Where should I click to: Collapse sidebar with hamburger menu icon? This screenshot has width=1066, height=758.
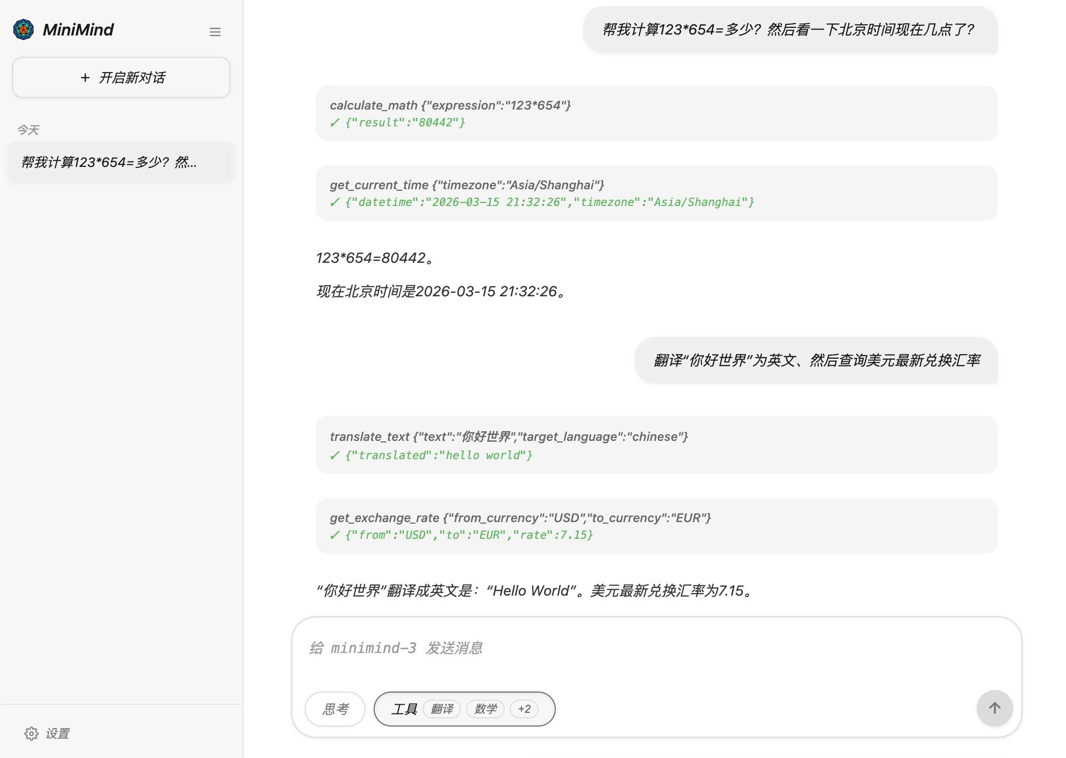point(215,32)
